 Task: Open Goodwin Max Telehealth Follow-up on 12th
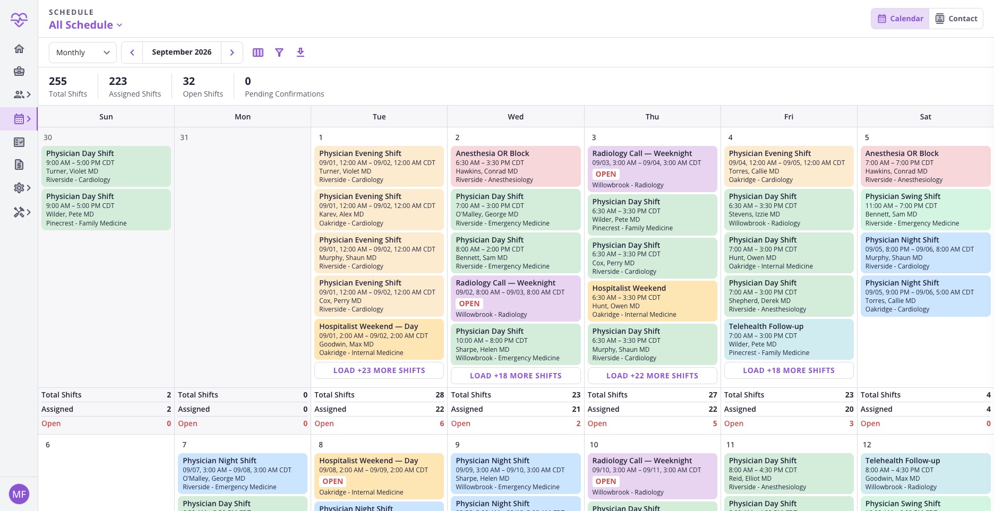[x=926, y=474]
